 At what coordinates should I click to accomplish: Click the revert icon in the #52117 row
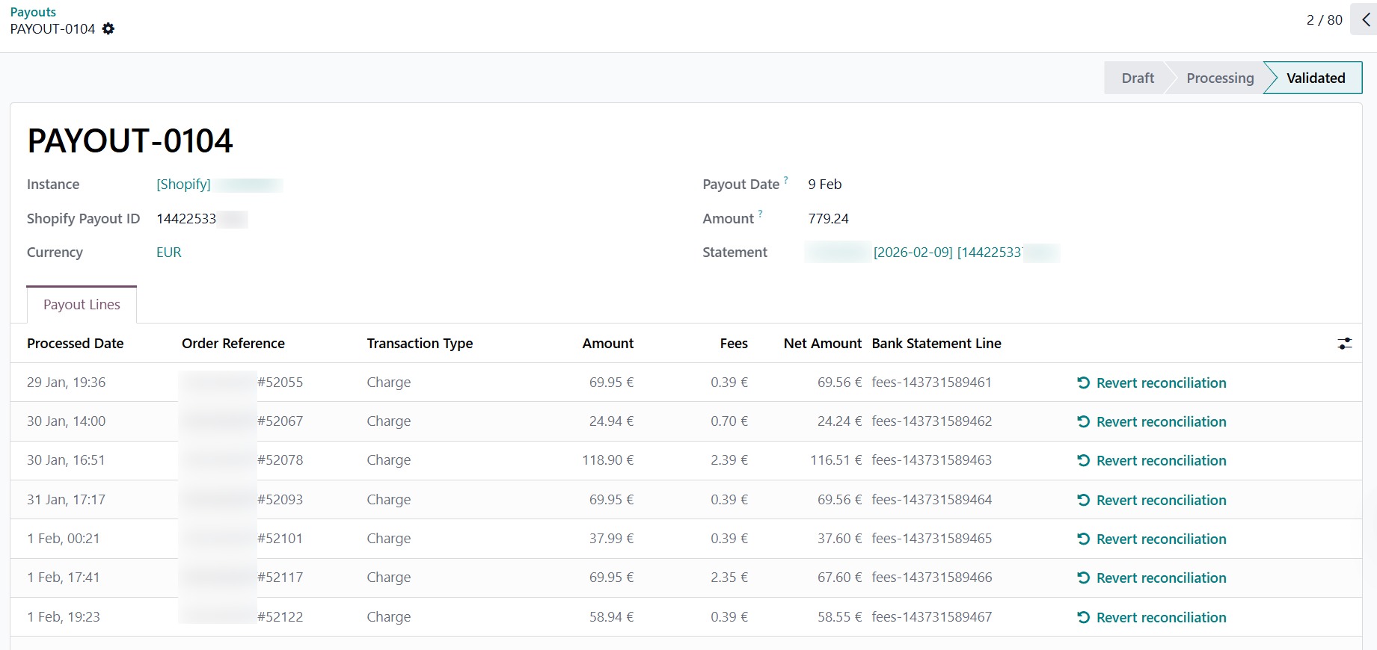1083,578
